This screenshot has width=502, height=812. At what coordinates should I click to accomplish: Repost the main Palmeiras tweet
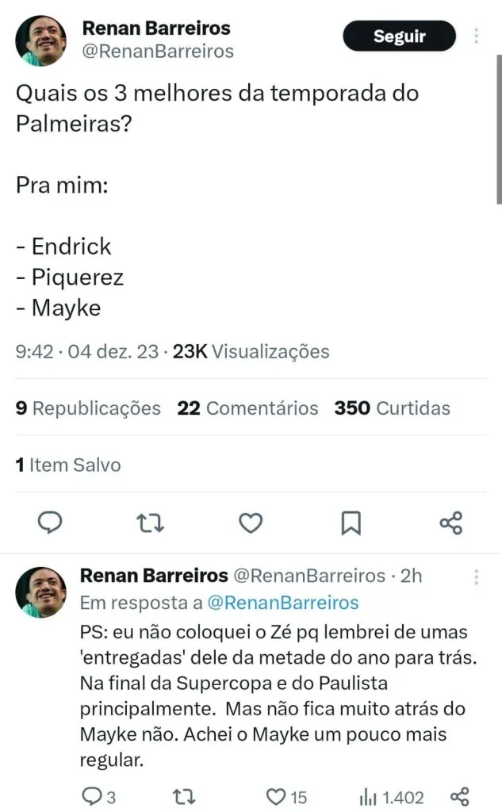click(x=150, y=523)
